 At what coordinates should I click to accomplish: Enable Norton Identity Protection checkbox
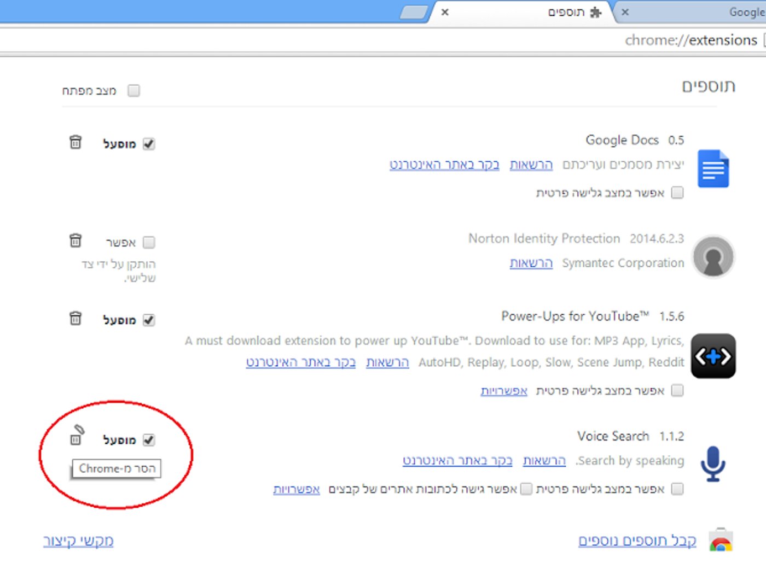[x=149, y=242]
